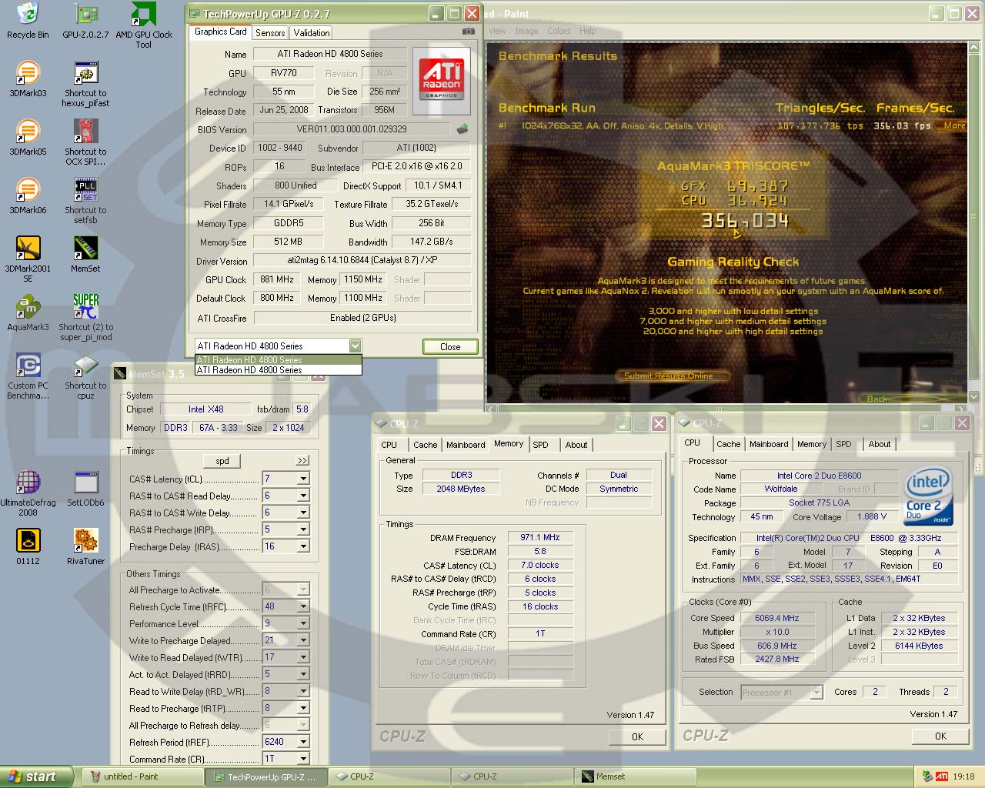Open RAS# to CAS# Read Delay dropdown
The image size is (985, 788).
point(303,496)
